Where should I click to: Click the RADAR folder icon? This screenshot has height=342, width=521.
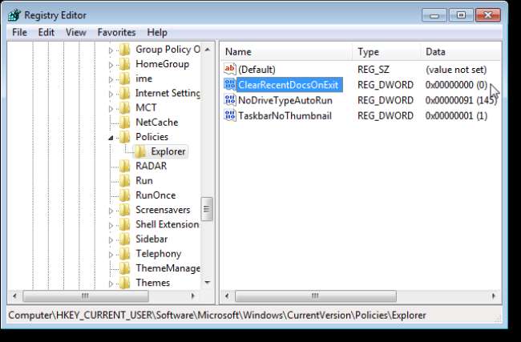[124, 166]
